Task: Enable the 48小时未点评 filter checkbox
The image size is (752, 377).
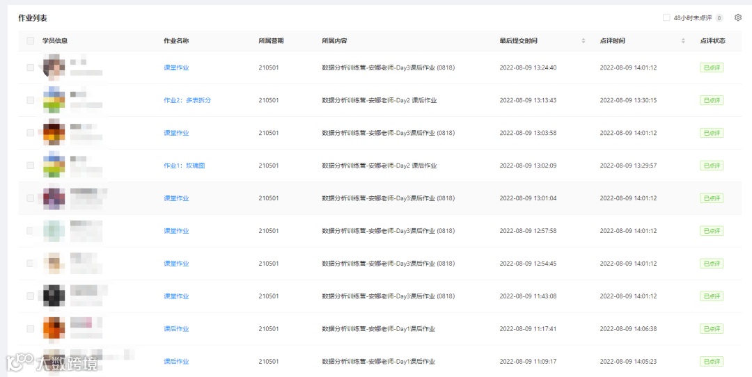Action: pos(666,17)
